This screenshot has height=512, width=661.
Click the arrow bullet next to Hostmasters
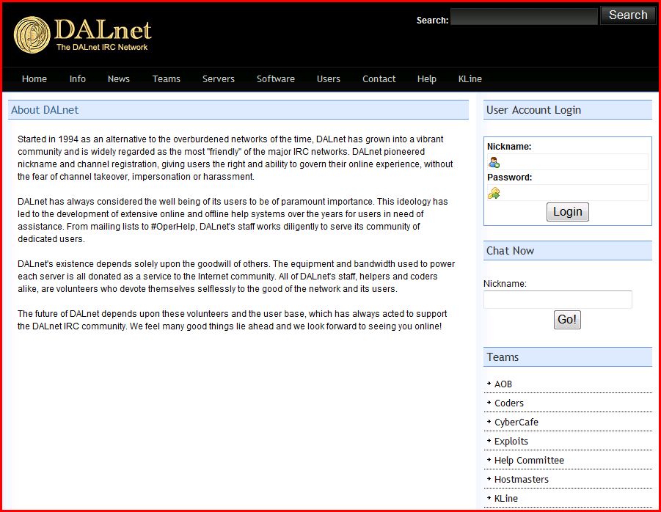tap(489, 479)
